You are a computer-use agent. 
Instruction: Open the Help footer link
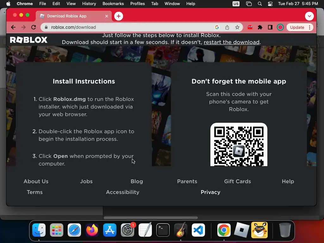pyautogui.click(x=288, y=181)
